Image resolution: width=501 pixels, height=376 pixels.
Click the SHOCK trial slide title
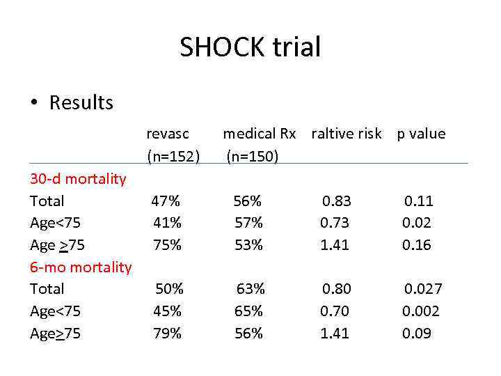point(250,47)
